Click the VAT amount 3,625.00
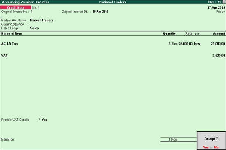 219,56
